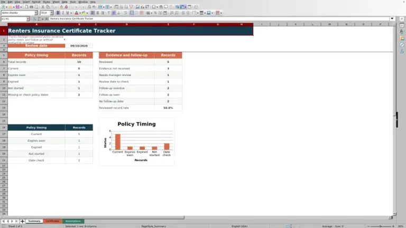Click the formula input field

click(x=219, y=18)
